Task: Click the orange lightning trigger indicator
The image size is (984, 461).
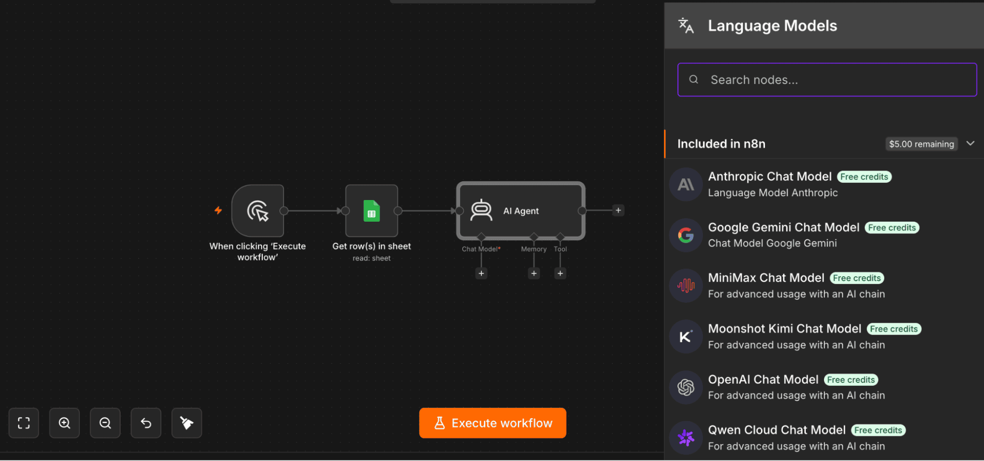Action: point(218,210)
